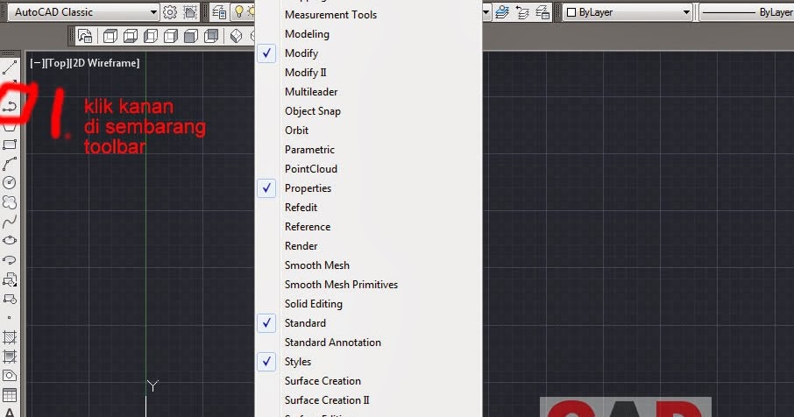Open the ByLayer color dropdown

tap(627, 12)
